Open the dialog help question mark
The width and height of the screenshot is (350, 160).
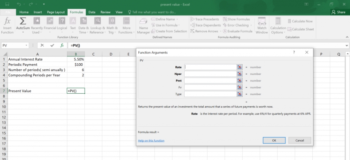tap(294, 52)
